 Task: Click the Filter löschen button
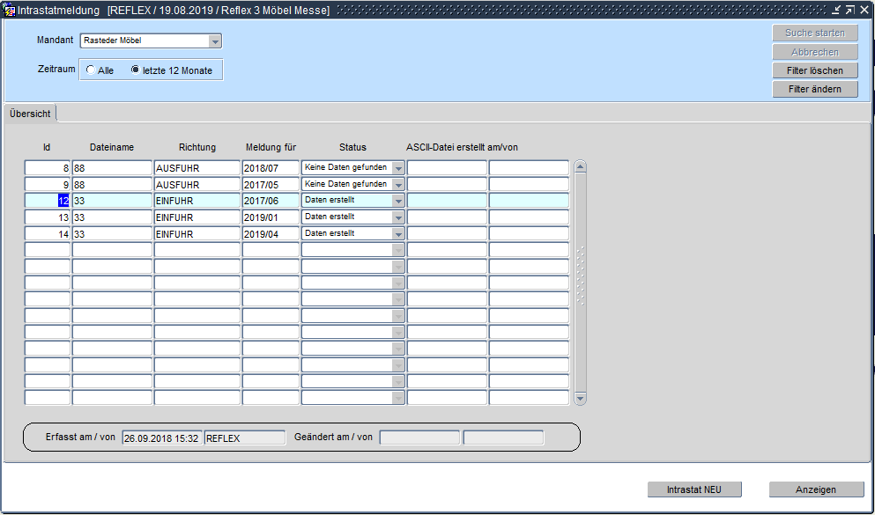click(x=815, y=70)
